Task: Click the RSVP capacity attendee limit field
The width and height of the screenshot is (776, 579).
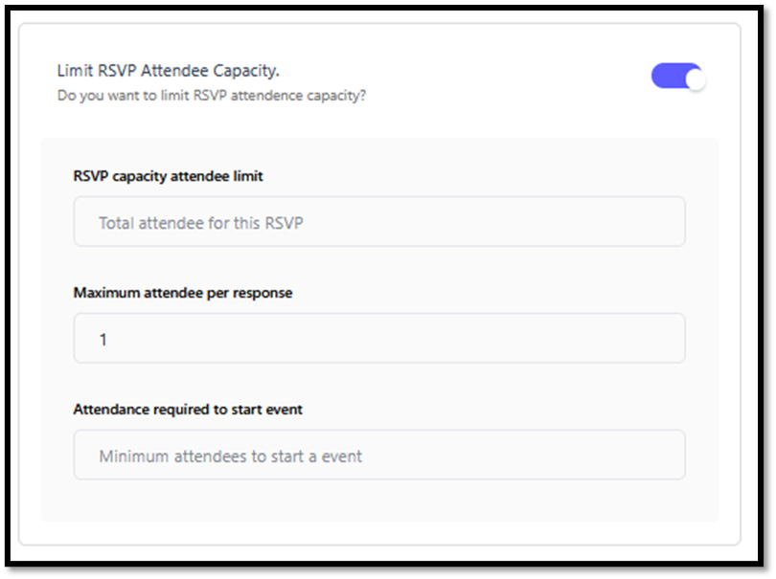Action: pyautogui.click(x=379, y=222)
